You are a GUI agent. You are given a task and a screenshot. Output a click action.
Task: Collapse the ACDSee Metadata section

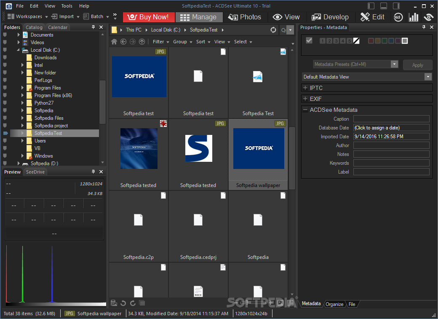[305, 110]
